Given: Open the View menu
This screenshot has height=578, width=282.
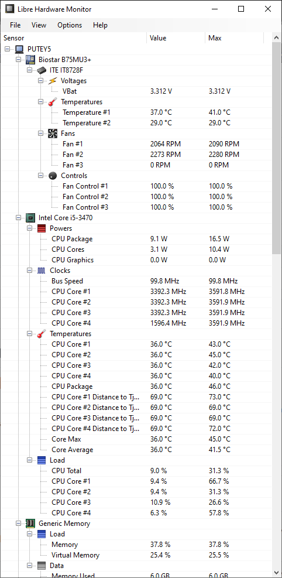Looking at the screenshot, I should [39, 25].
